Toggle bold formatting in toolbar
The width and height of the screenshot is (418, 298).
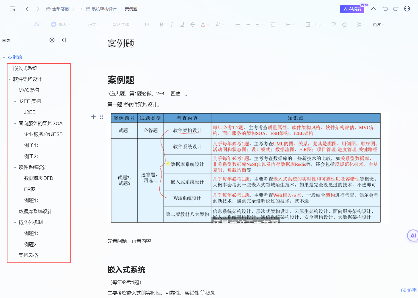point(161,25)
